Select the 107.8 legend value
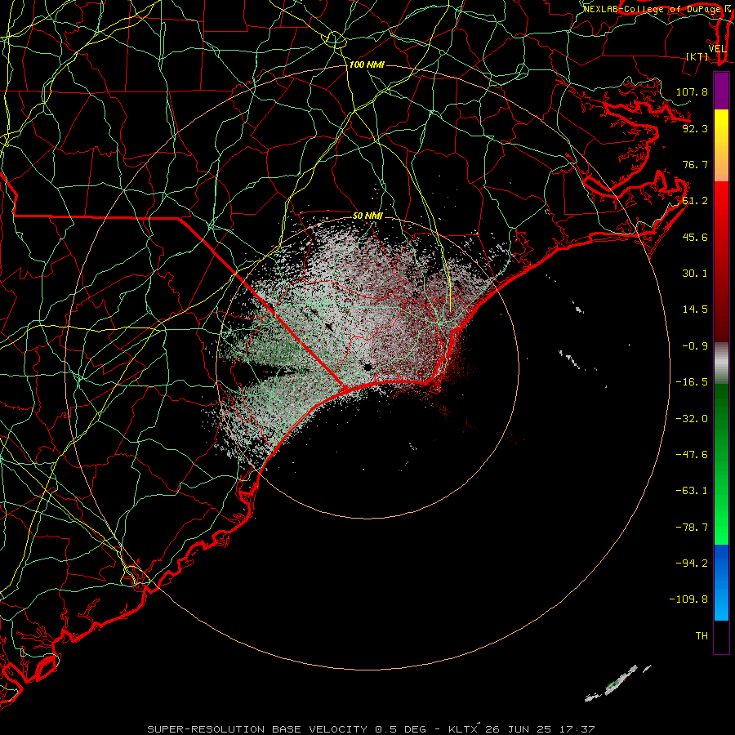Screen dimensions: 735x735 (692, 91)
